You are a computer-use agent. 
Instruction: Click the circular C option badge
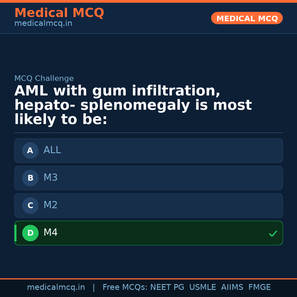(x=30, y=205)
